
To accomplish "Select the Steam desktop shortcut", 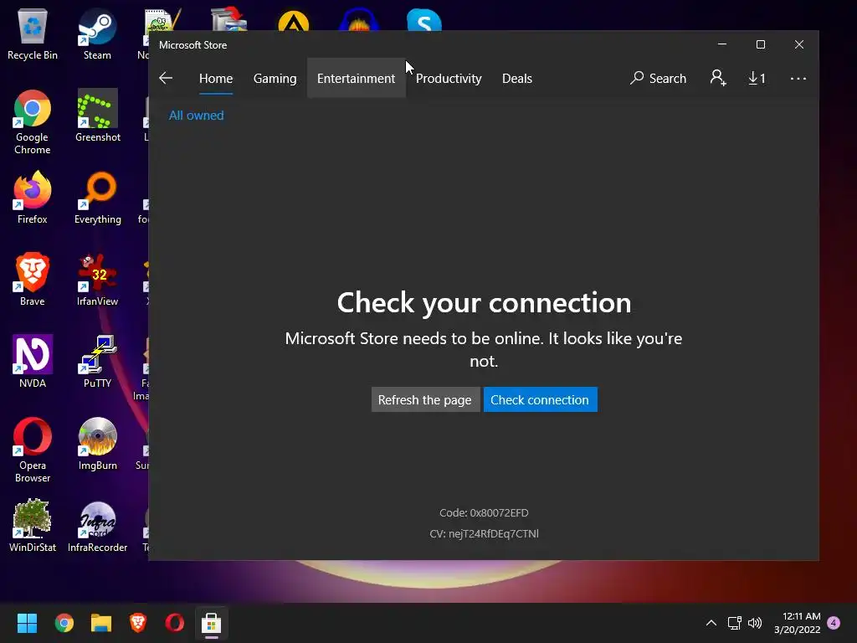I will (x=97, y=34).
